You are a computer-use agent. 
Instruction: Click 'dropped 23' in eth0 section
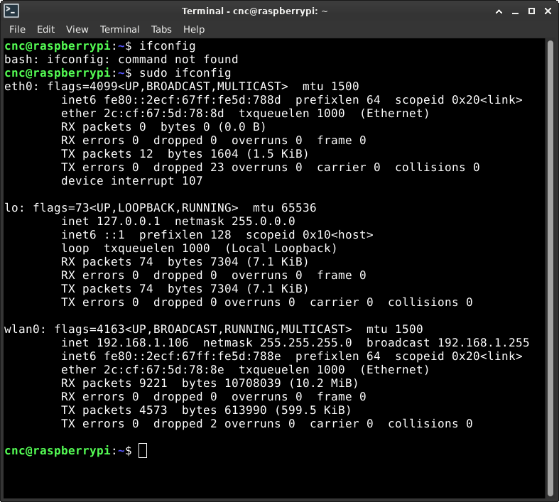tap(189, 168)
